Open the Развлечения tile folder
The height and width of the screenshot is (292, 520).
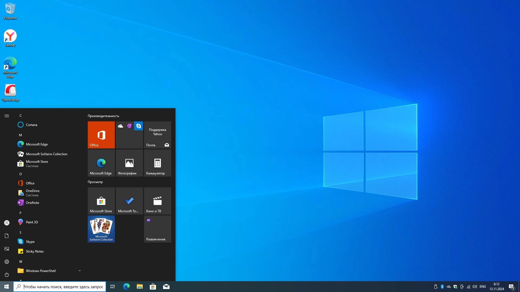157,229
